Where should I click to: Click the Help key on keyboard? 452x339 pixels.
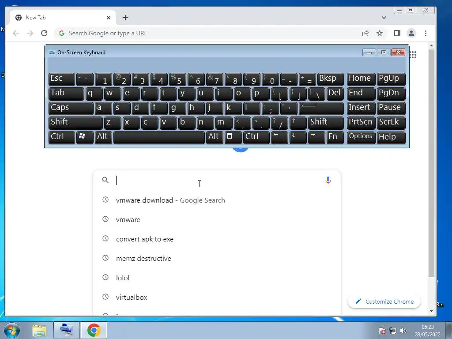[x=391, y=137]
